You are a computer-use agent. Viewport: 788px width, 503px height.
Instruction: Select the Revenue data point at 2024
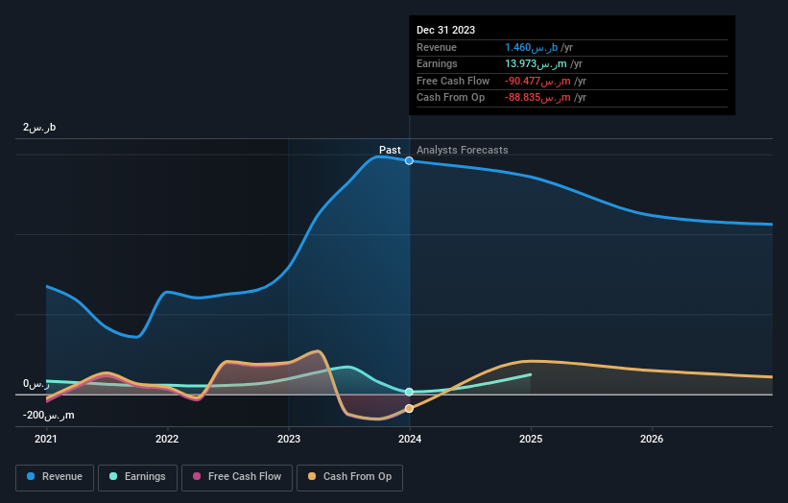pyautogui.click(x=409, y=161)
